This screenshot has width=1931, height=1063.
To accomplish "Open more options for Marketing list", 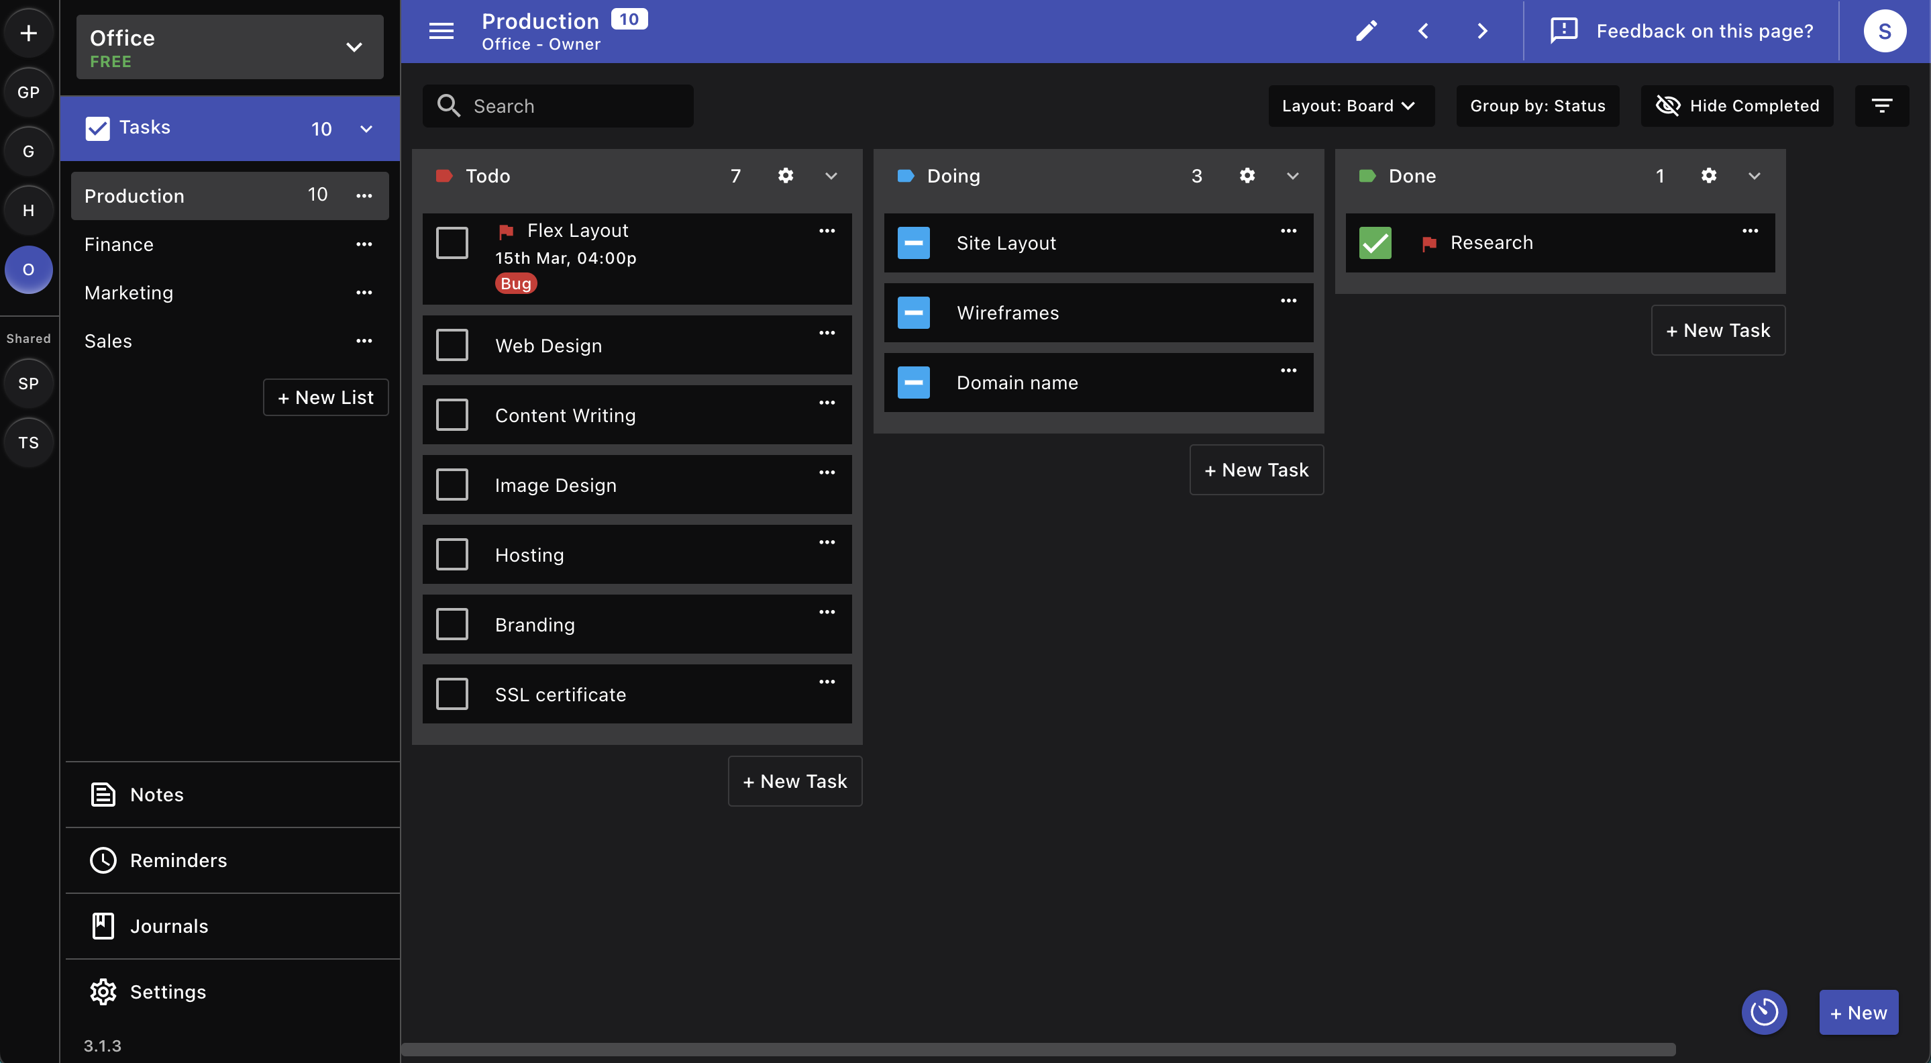I will point(364,293).
